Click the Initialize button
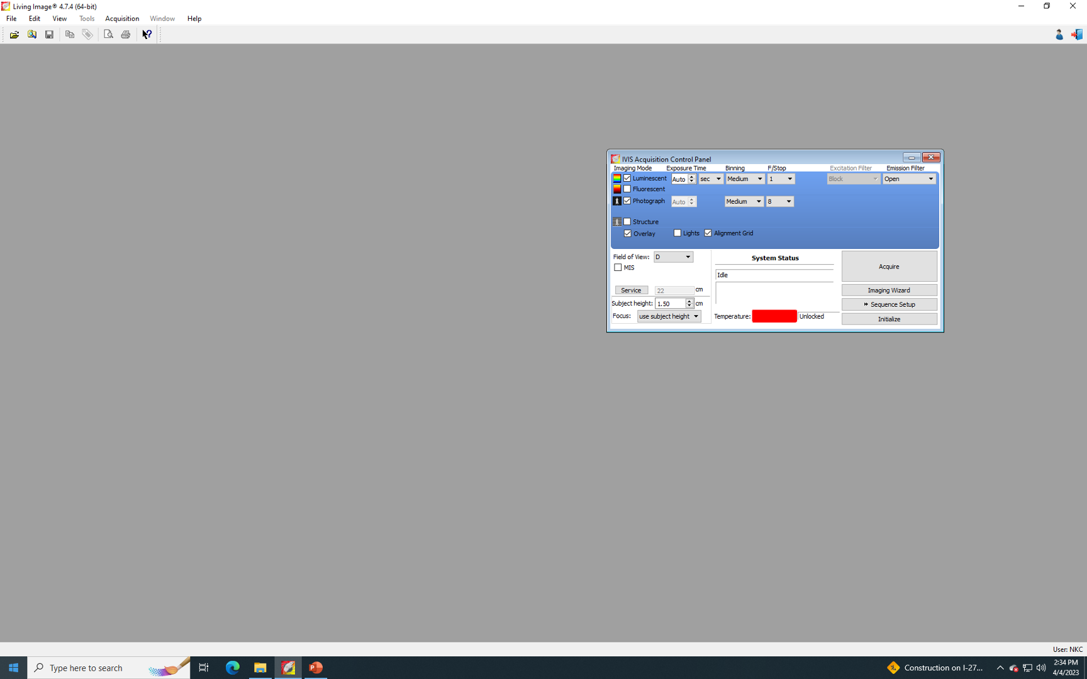The width and height of the screenshot is (1087, 679). (x=889, y=319)
